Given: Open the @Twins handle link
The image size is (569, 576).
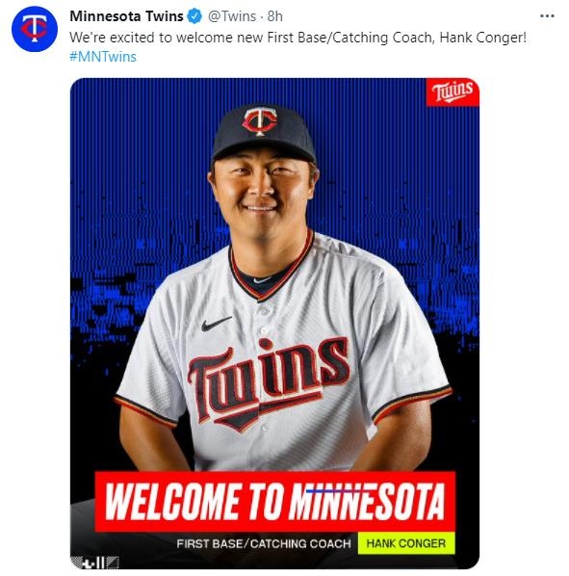Looking at the screenshot, I should click(x=232, y=16).
